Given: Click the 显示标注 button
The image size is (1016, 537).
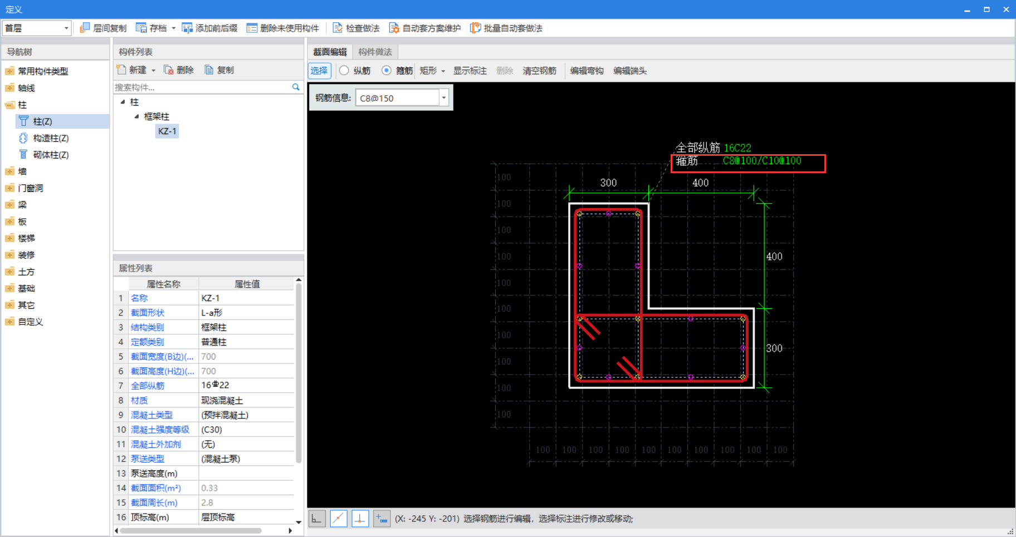Looking at the screenshot, I should tap(470, 71).
